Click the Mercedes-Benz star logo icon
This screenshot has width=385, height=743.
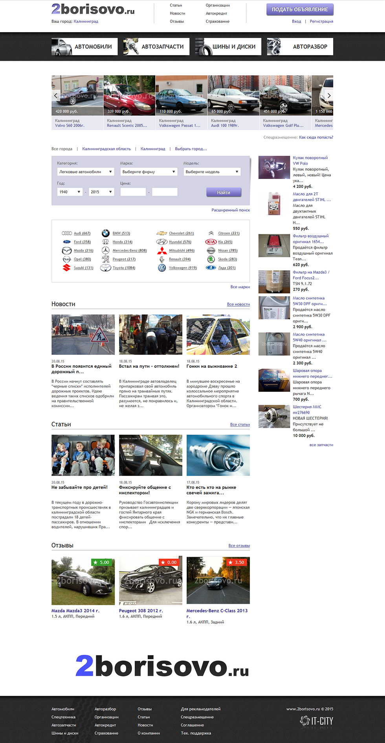[106, 251]
